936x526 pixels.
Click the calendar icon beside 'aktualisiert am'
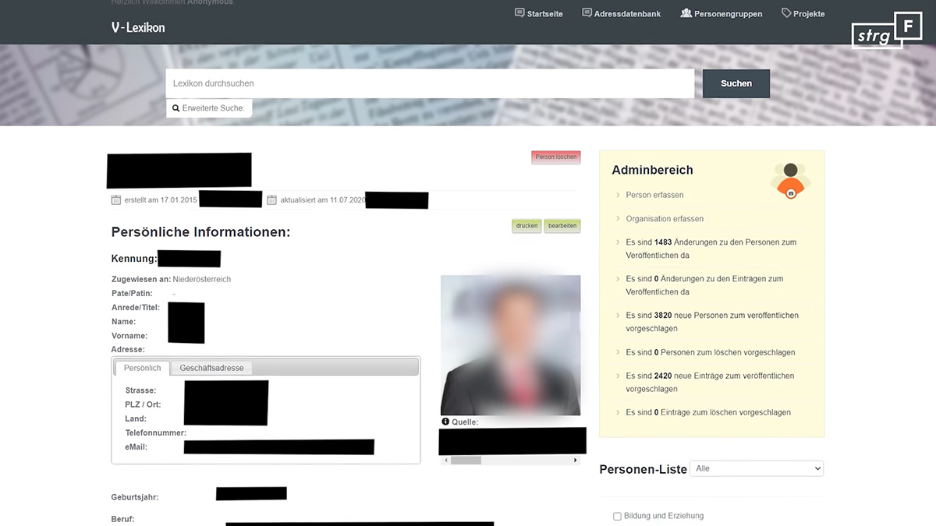pos(272,200)
